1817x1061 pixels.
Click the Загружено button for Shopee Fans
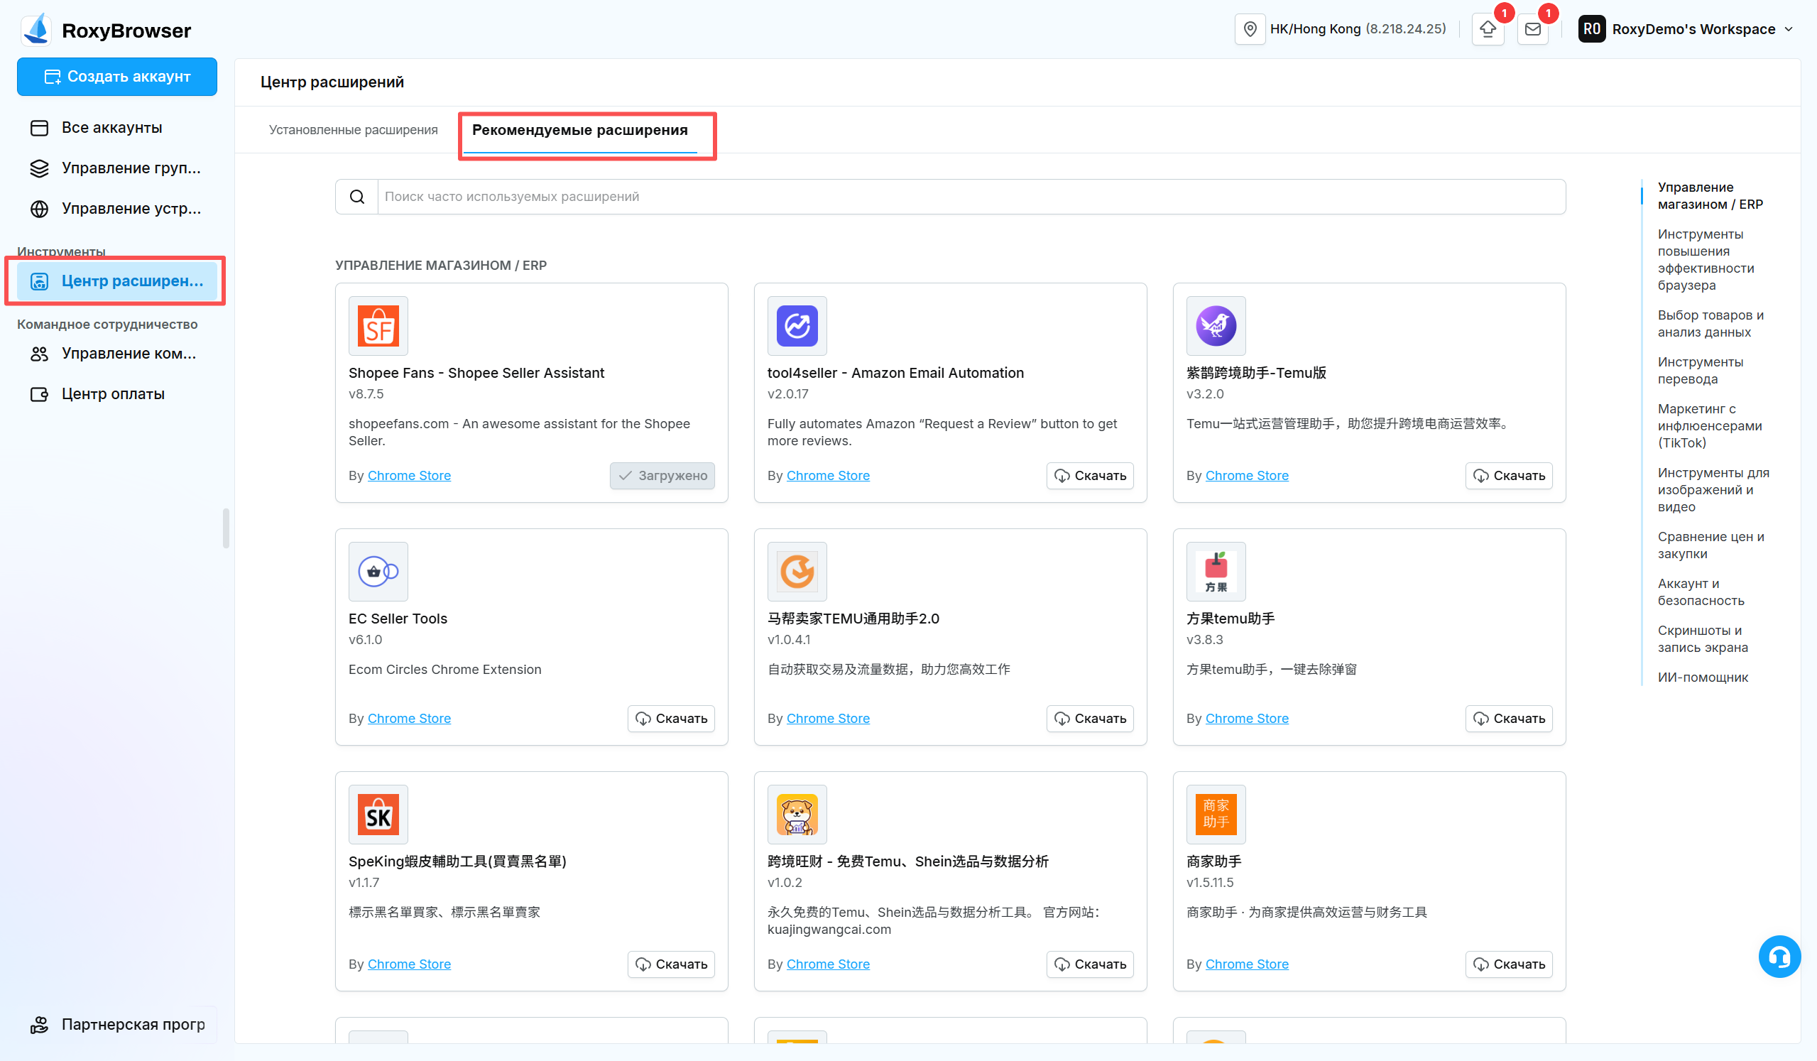click(662, 475)
